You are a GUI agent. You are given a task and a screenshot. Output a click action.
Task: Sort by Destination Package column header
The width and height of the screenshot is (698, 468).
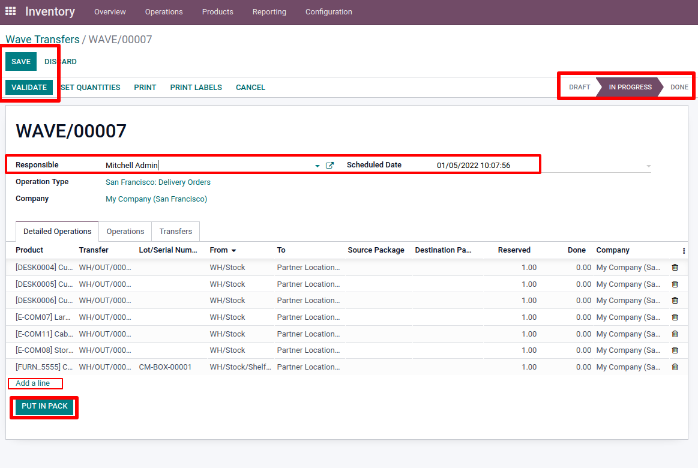[x=443, y=250]
